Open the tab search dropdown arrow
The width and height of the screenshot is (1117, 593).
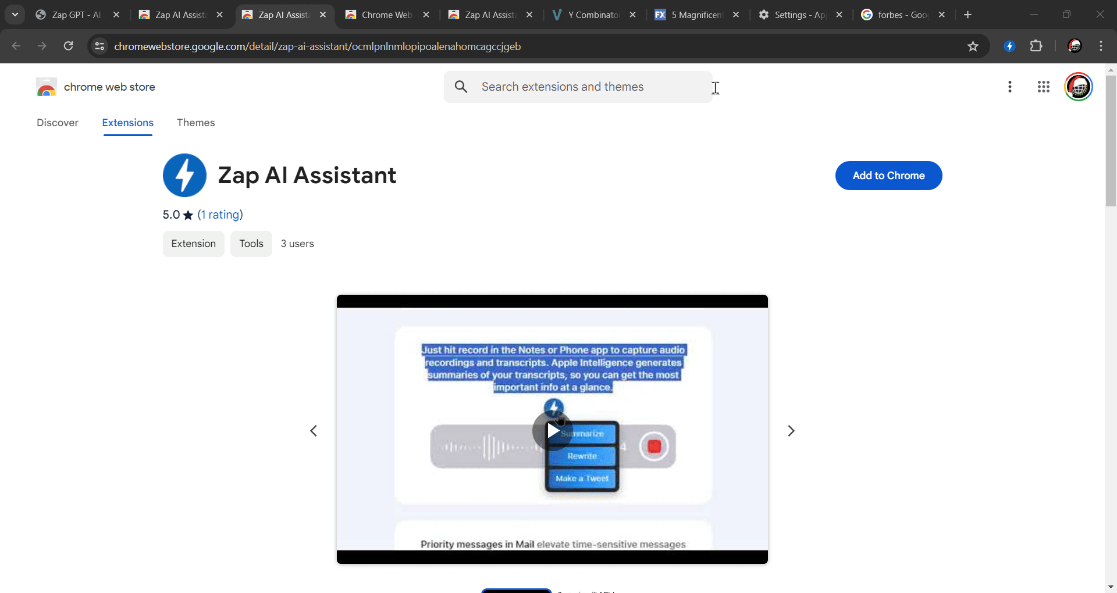point(15,15)
